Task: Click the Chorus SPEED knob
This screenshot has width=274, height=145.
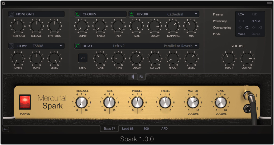Action: coord(100,26)
